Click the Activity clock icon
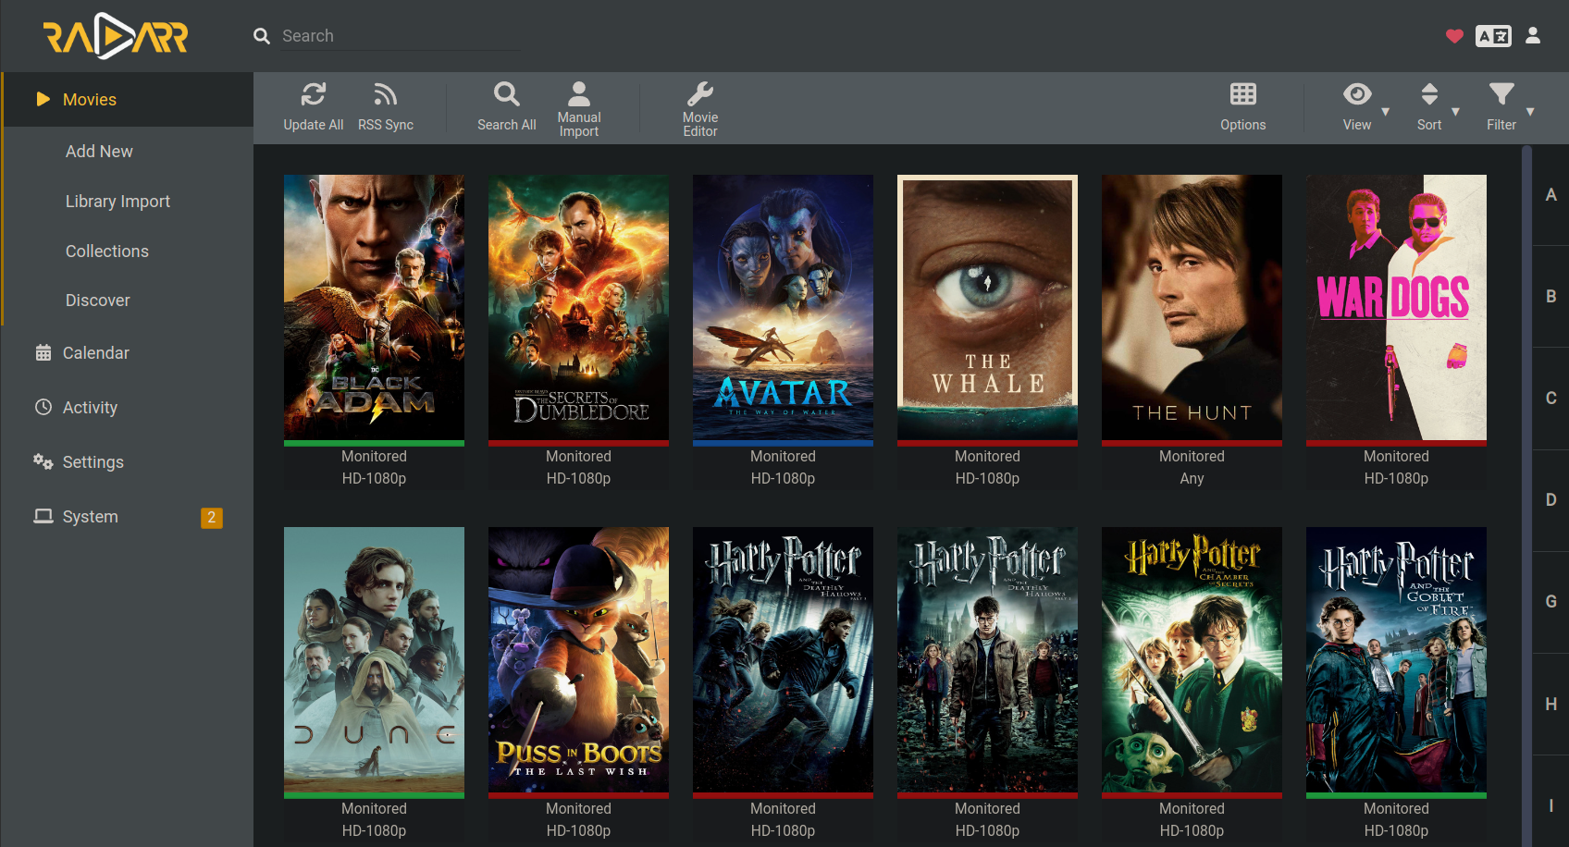1569x847 pixels. pos(43,407)
